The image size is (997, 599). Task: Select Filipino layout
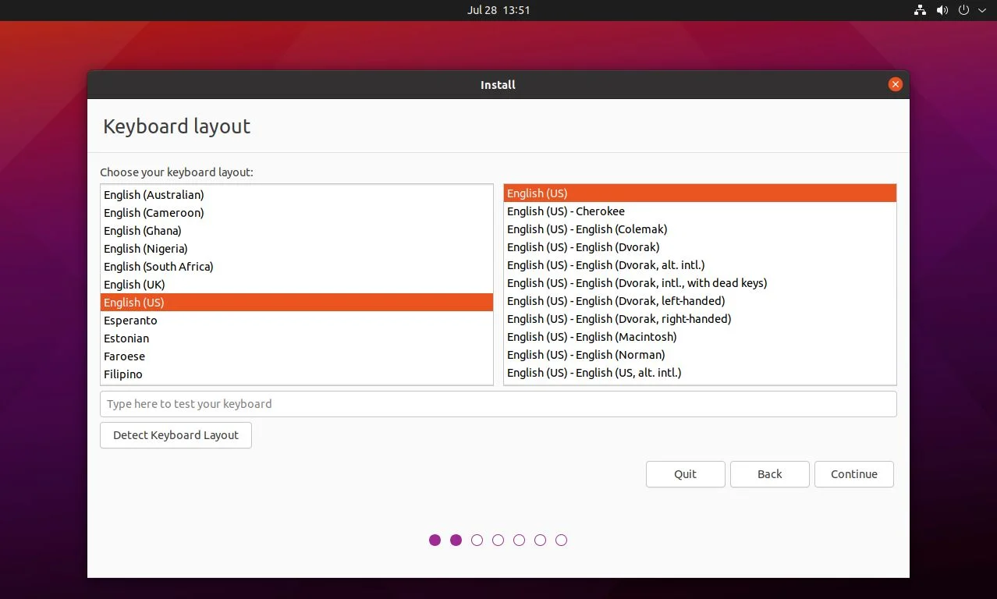(x=296, y=374)
